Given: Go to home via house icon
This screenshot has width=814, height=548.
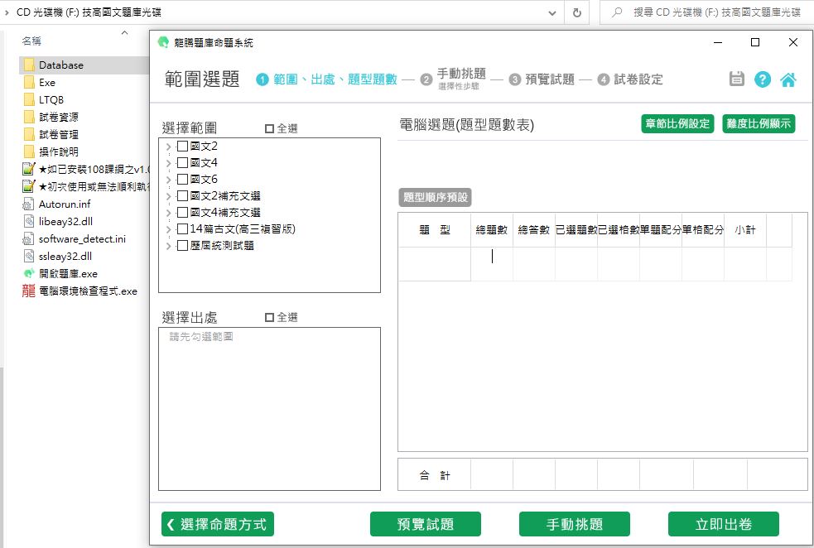Looking at the screenshot, I should point(788,79).
